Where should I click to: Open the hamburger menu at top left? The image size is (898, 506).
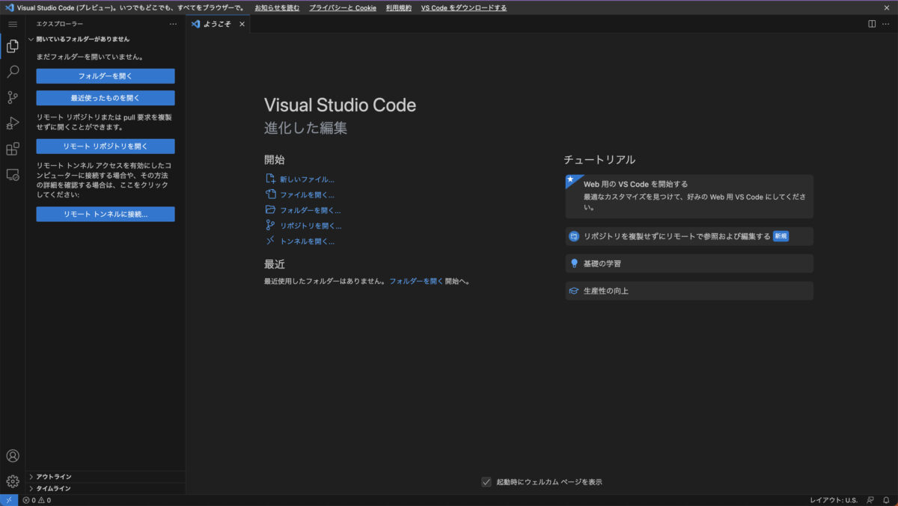tap(12, 23)
